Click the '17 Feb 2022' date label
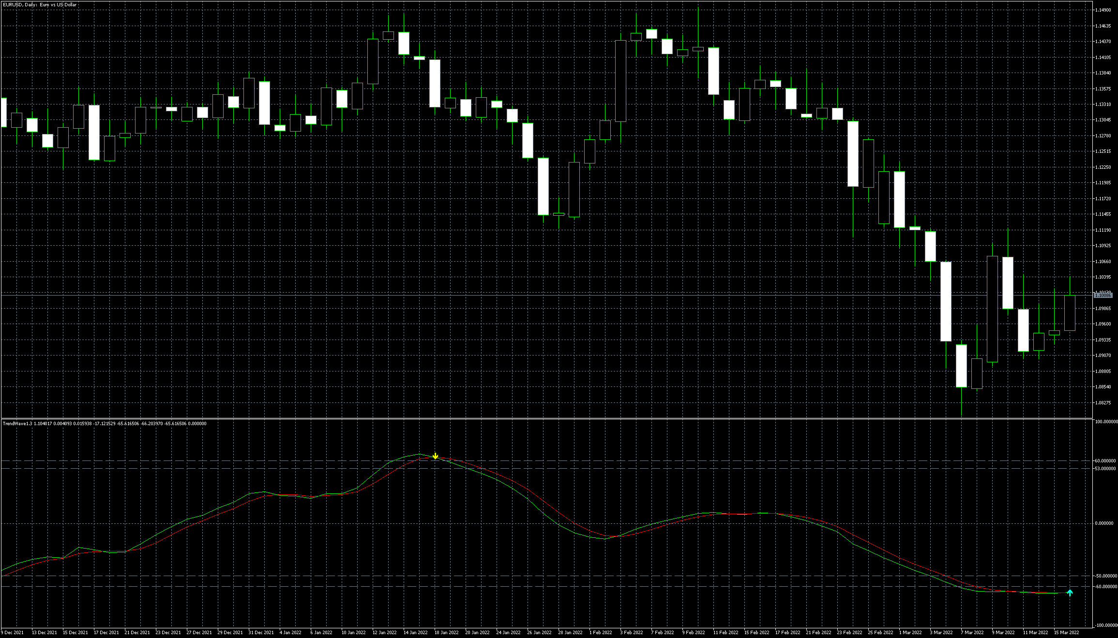The width and height of the screenshot is (1118, 638). 787,633
